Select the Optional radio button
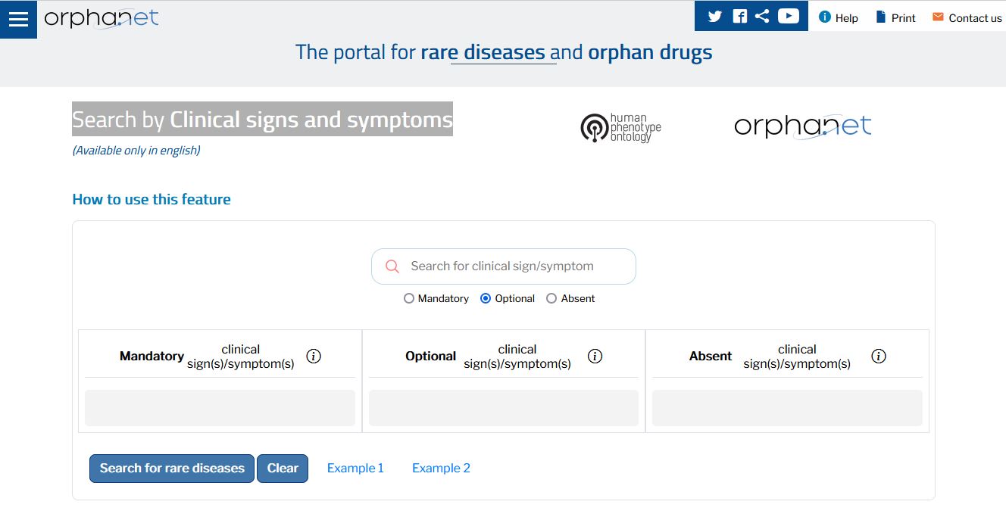 (x=486, y=298)
